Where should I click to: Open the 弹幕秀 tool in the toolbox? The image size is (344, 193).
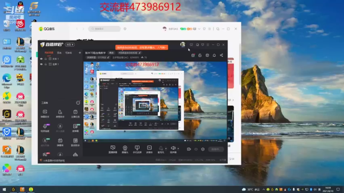(x=60, y=142)
